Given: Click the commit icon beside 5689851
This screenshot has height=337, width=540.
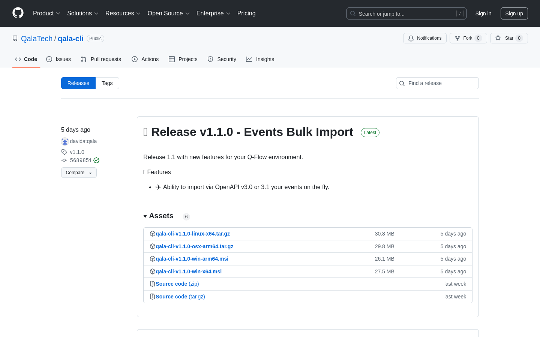Looking at the screenshot, I should coord(64,160).
